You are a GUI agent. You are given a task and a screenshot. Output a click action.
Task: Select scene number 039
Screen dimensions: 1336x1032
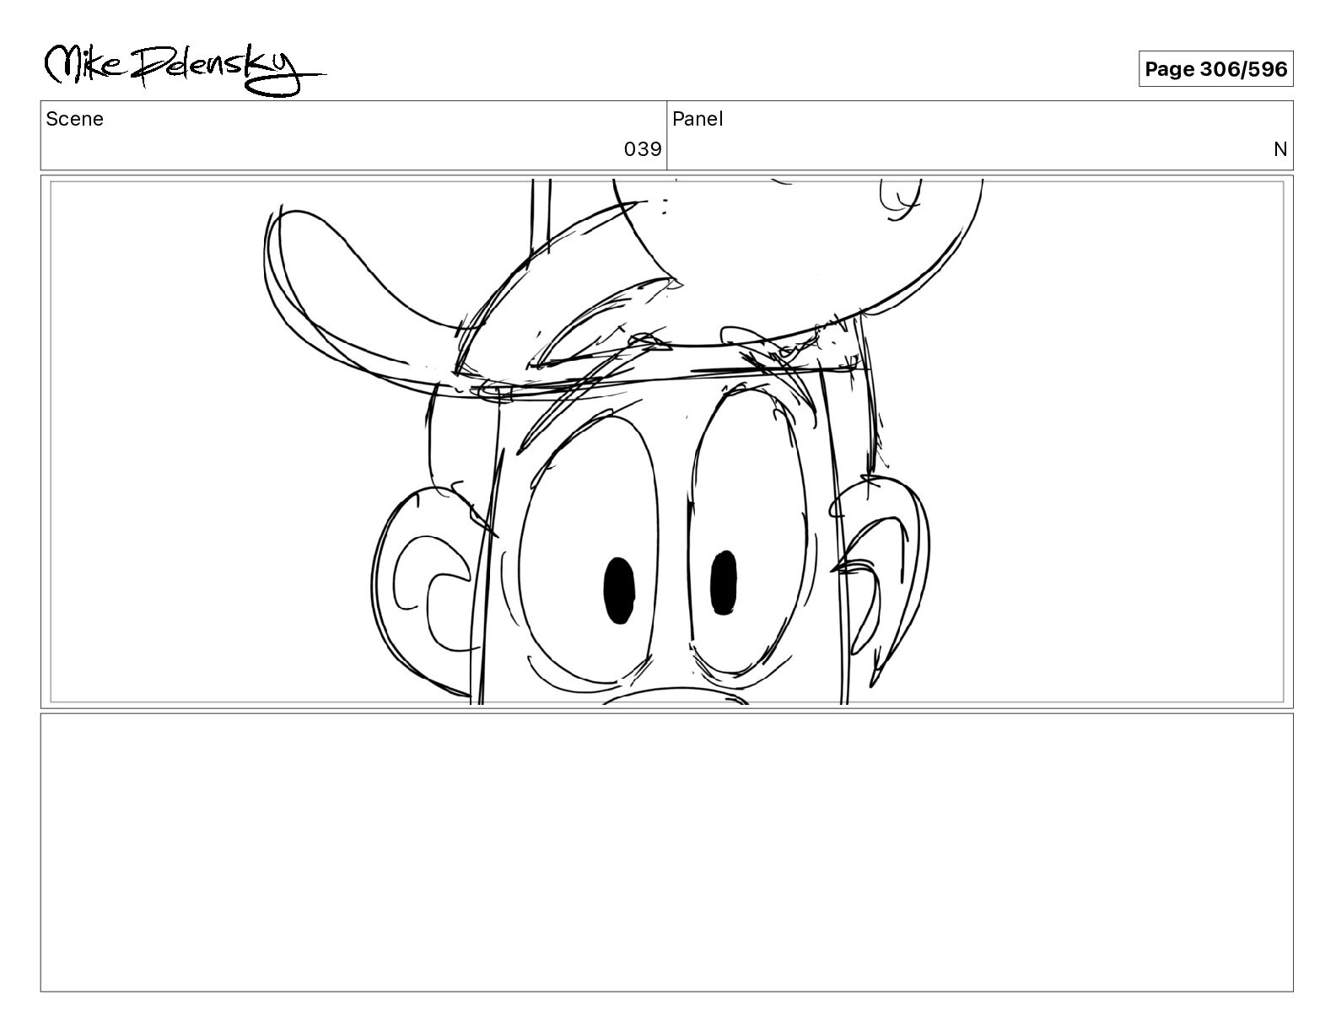tap(643, 149)
